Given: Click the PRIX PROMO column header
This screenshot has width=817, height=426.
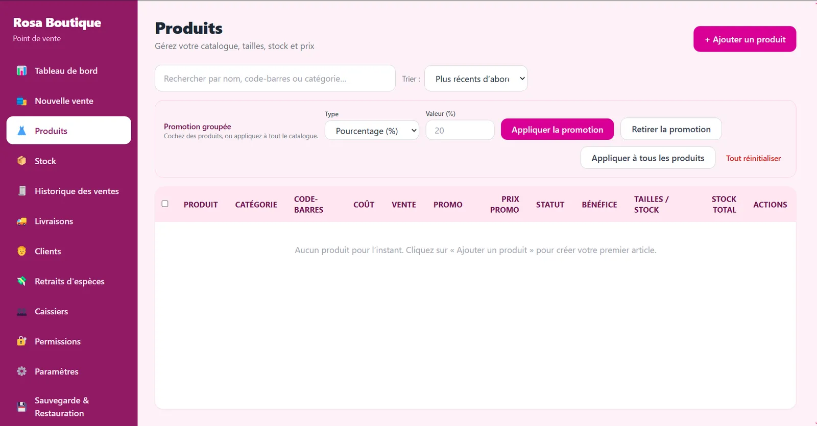Looking at the screenshot, I should (x=504, y=204).
